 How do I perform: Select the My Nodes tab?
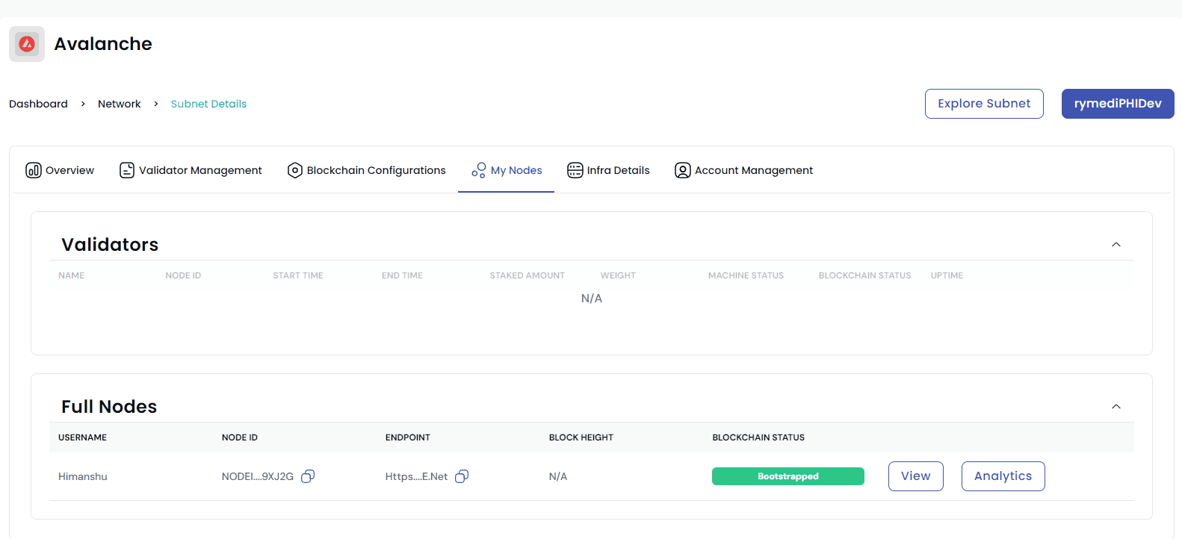click(507, 170)
